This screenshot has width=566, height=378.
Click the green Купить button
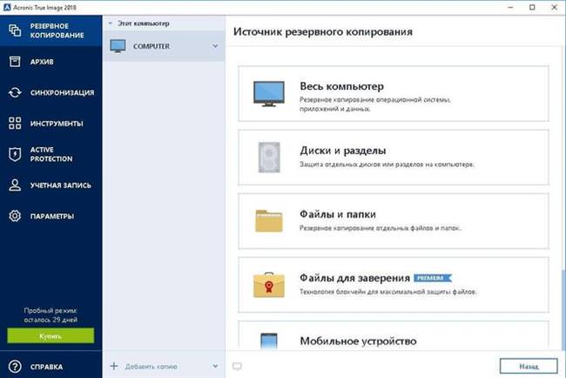tap(51, 336)
